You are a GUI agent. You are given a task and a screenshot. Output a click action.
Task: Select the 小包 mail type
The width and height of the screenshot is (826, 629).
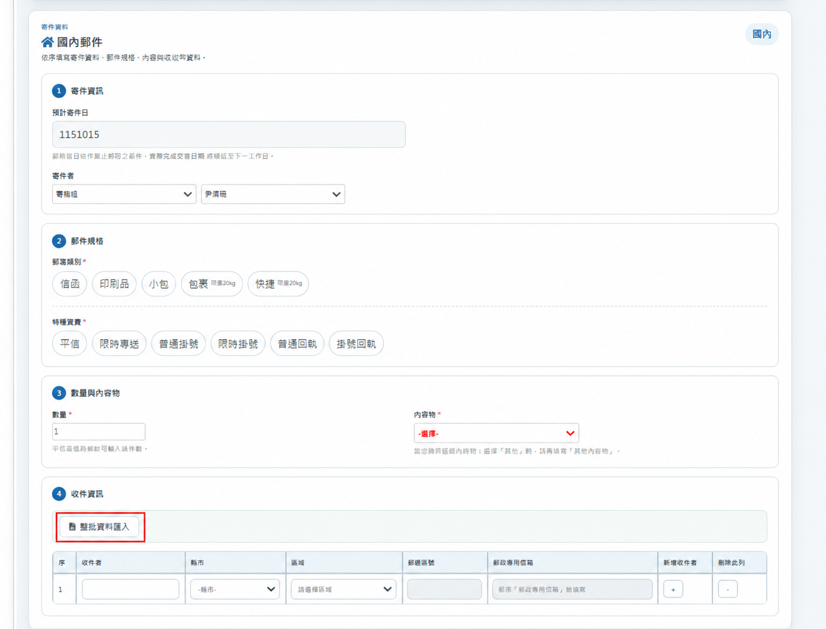coord(159,284)
